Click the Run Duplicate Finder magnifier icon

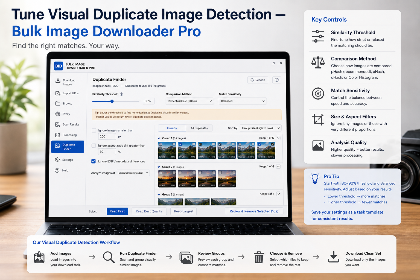[109, 257]
